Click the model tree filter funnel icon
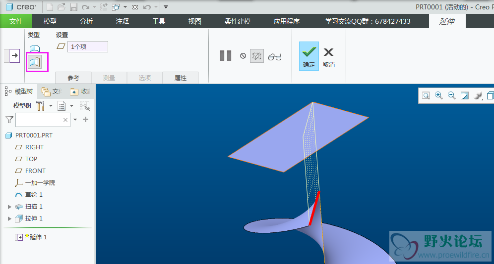 (9, 120)
